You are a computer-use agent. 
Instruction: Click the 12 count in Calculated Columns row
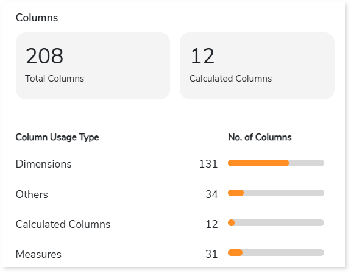(211, 224)
